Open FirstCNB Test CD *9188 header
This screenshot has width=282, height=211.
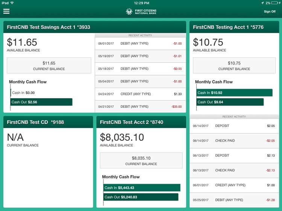click(48, 122)
